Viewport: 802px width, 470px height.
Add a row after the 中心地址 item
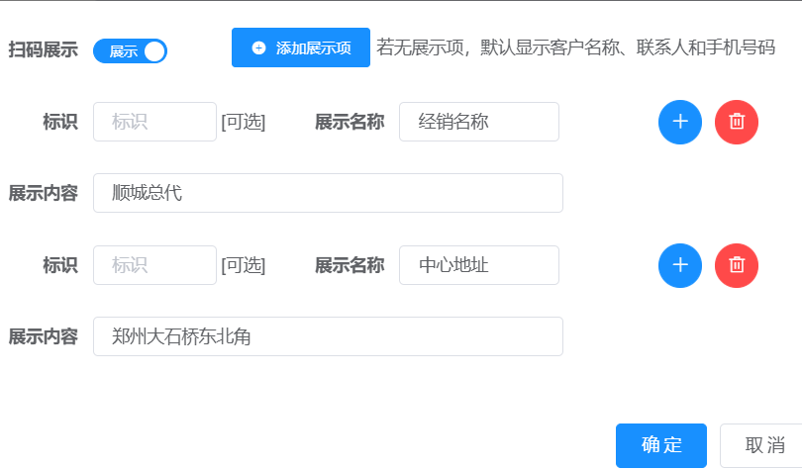680,265
